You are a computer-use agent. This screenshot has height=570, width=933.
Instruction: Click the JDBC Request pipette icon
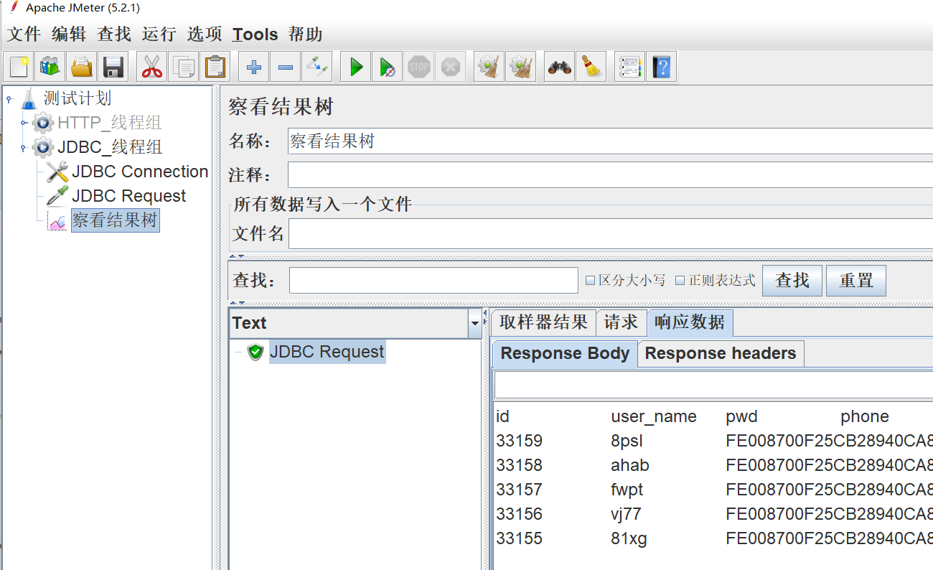(x=57, y=196)
